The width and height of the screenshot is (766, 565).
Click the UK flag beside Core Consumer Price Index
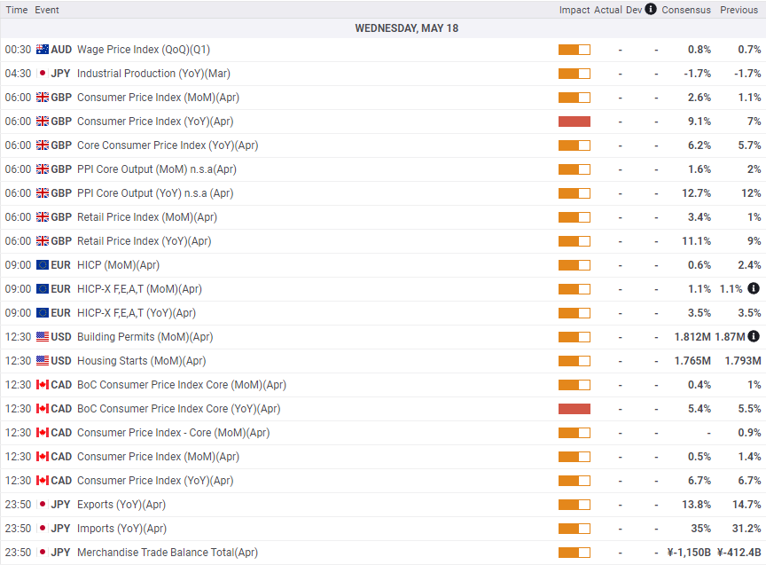click(x=43, y=145)
